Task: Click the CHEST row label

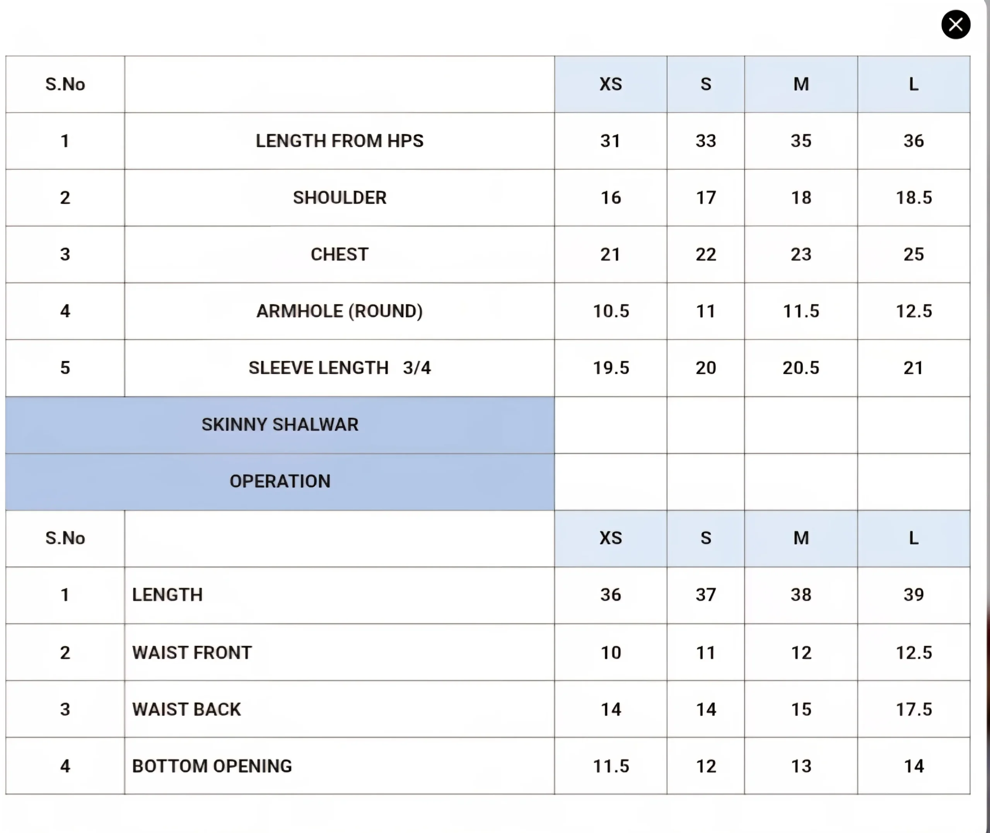Action: click(x=340, y=254)
